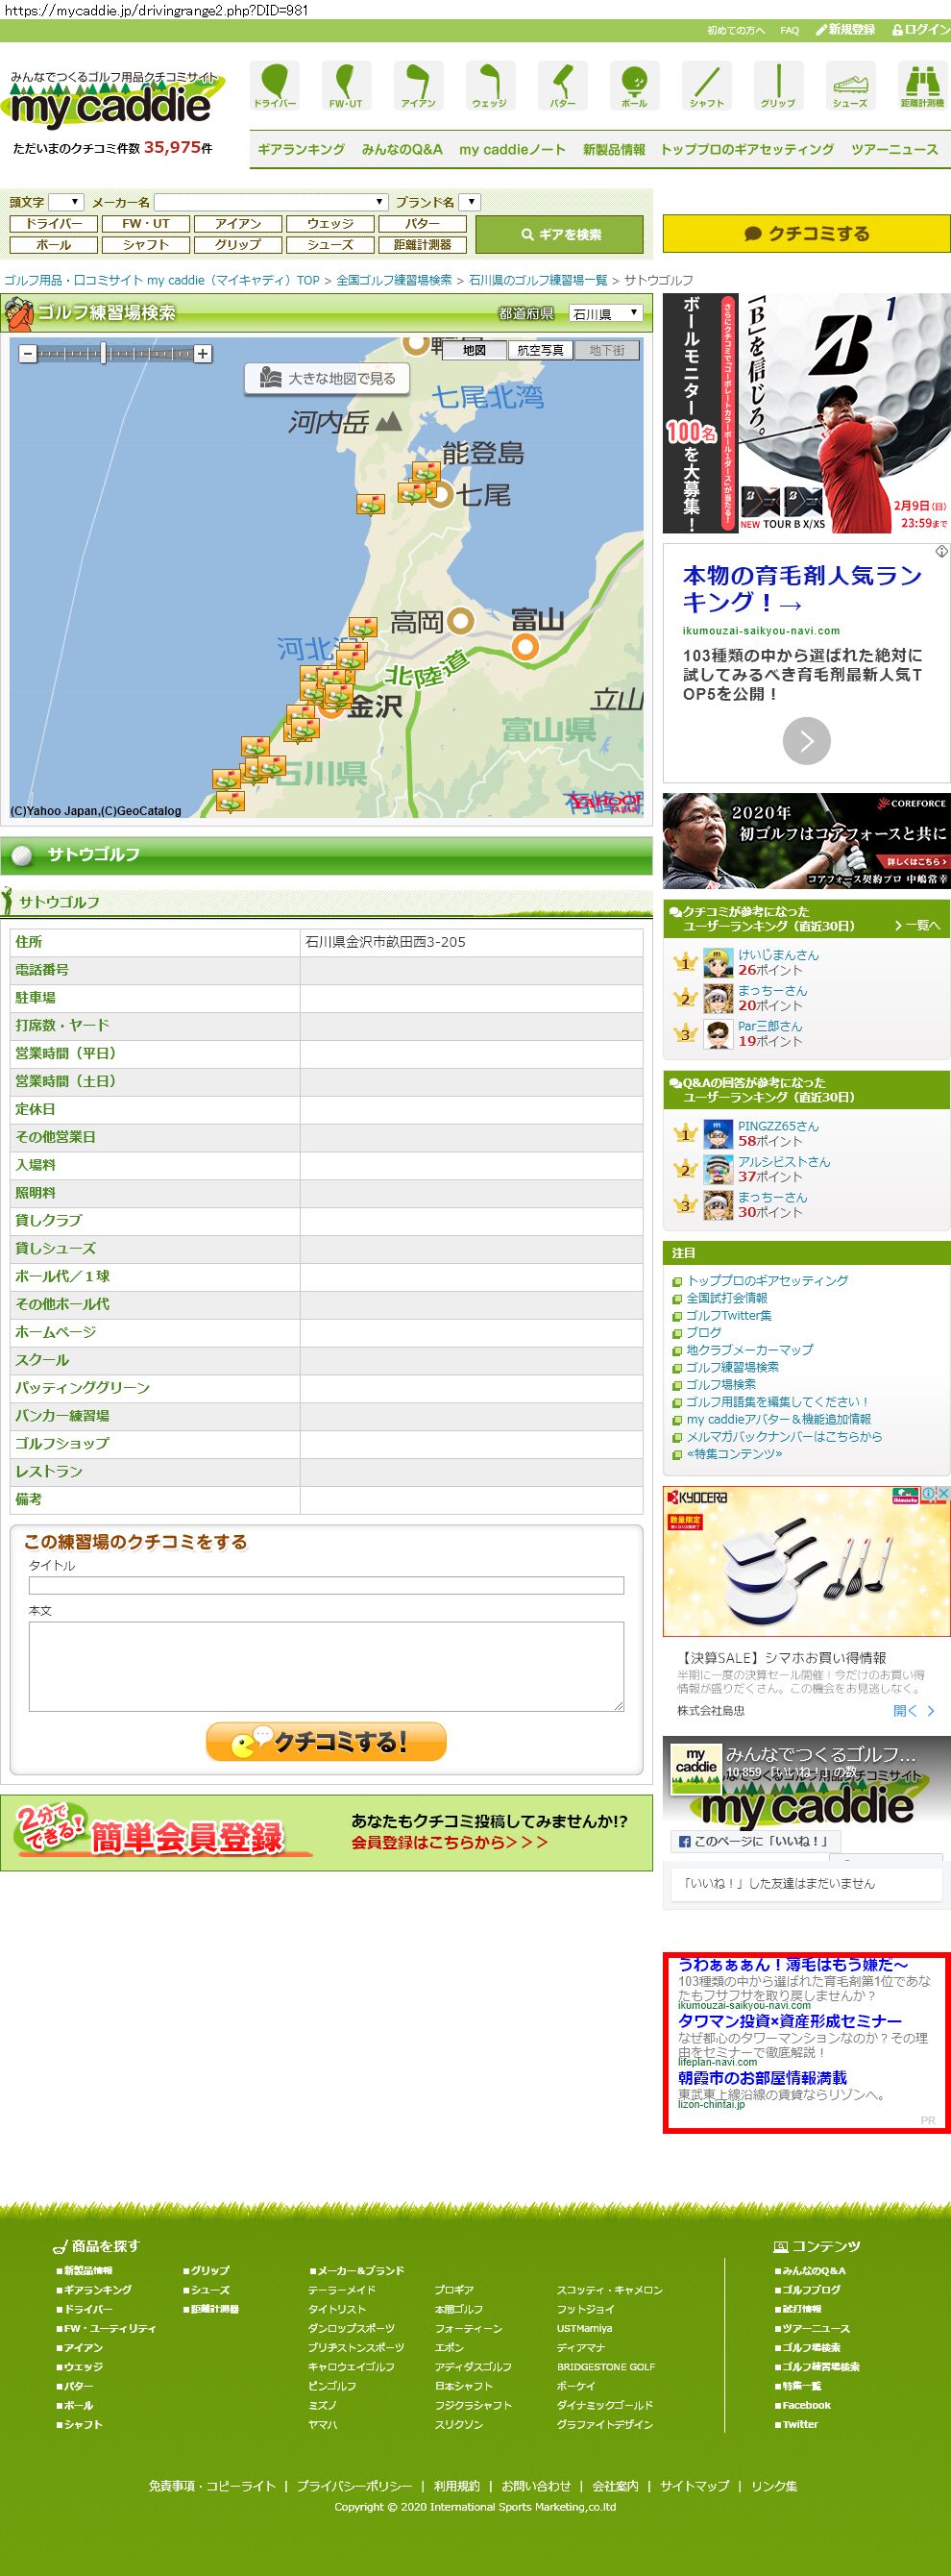Screen dimensions: 951x2576
Task: Click the map zoom-in plus icon
Action: click(x=203, y=354)
